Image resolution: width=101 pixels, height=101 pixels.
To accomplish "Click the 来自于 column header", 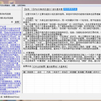I will click(x=56, y=72).
